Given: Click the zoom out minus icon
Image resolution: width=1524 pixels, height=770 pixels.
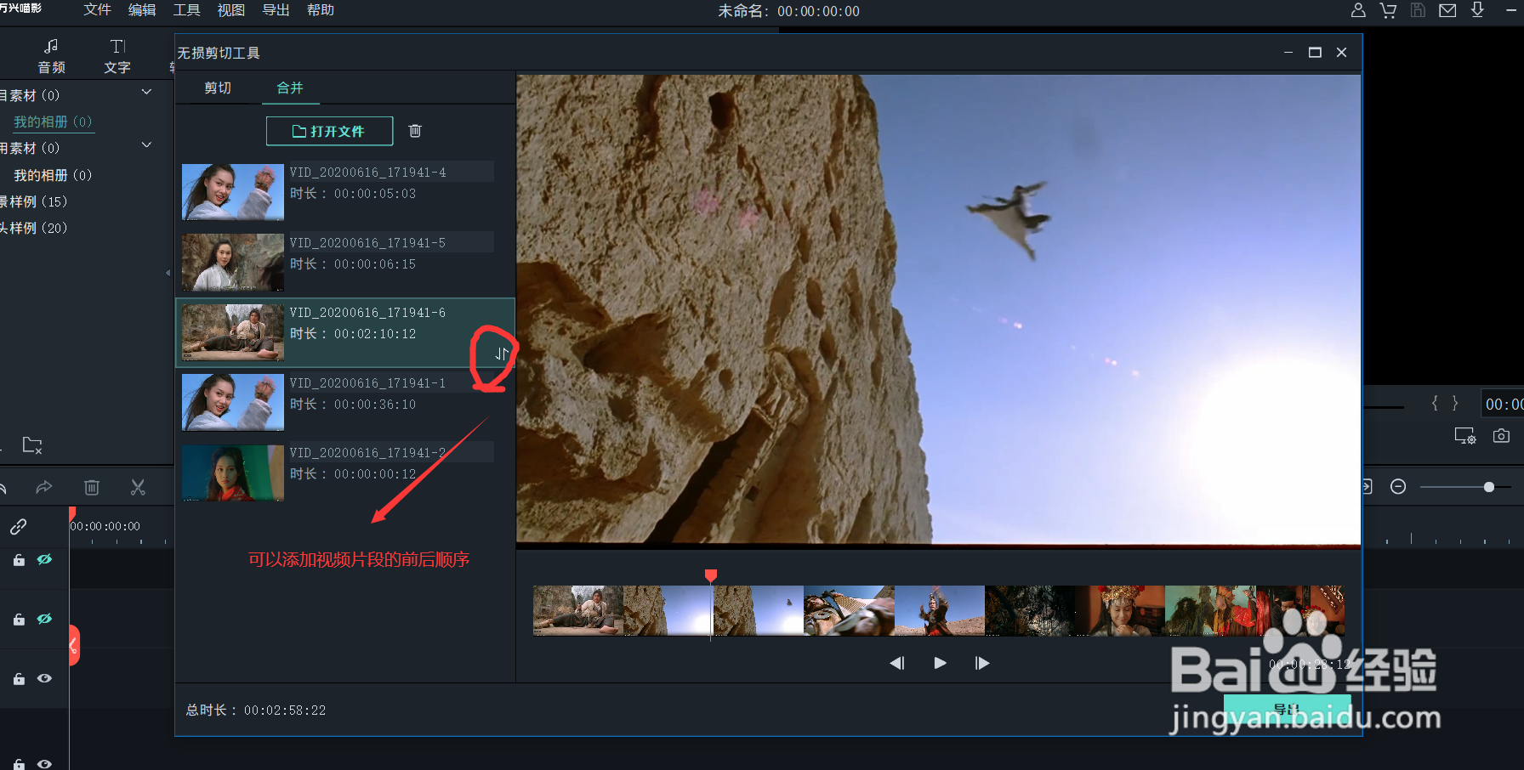Looking at the screenshot, I should point(1398,486).
